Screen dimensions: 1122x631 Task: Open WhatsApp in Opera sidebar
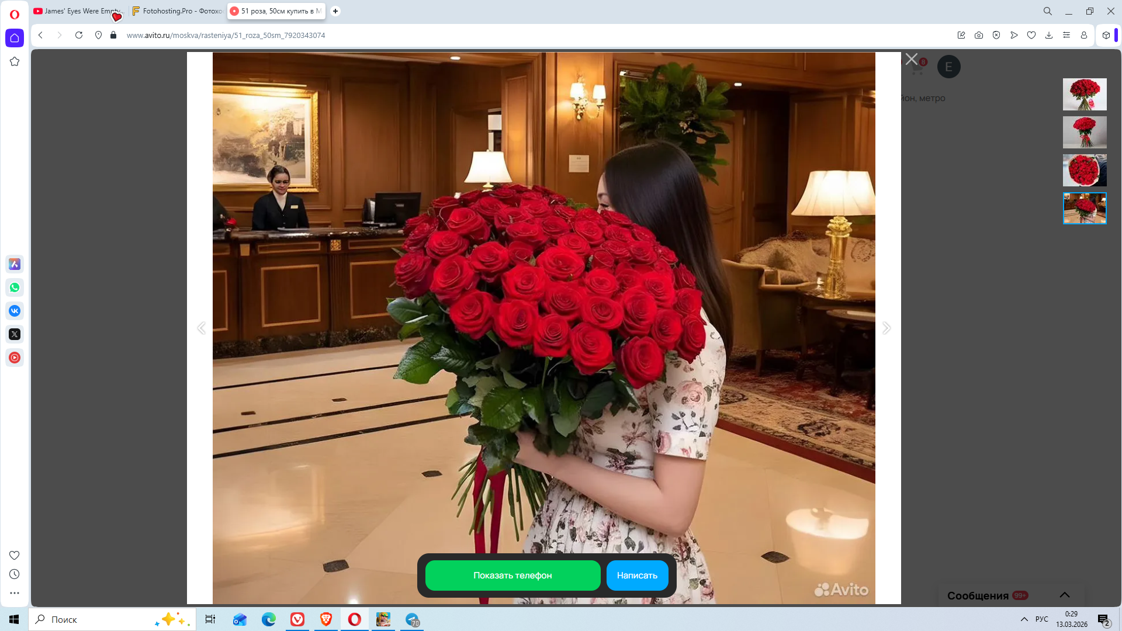point(15,287)
